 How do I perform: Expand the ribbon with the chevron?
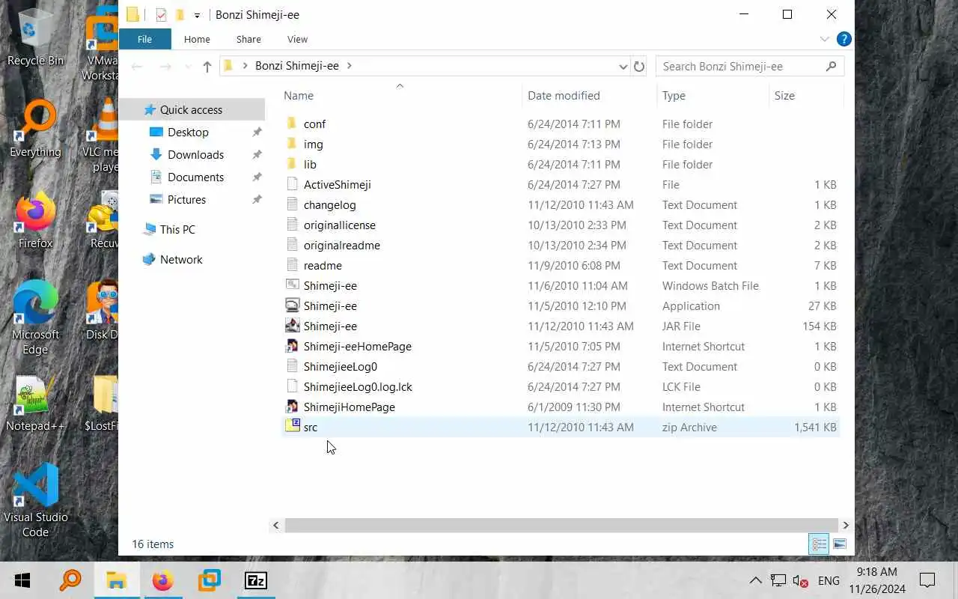(824, 39)
